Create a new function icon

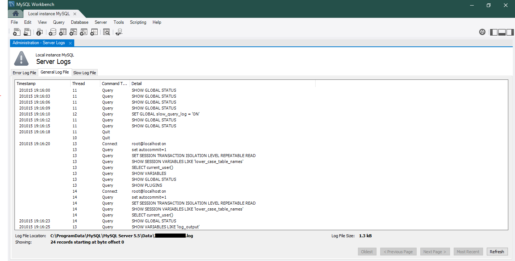click(94, 32)
